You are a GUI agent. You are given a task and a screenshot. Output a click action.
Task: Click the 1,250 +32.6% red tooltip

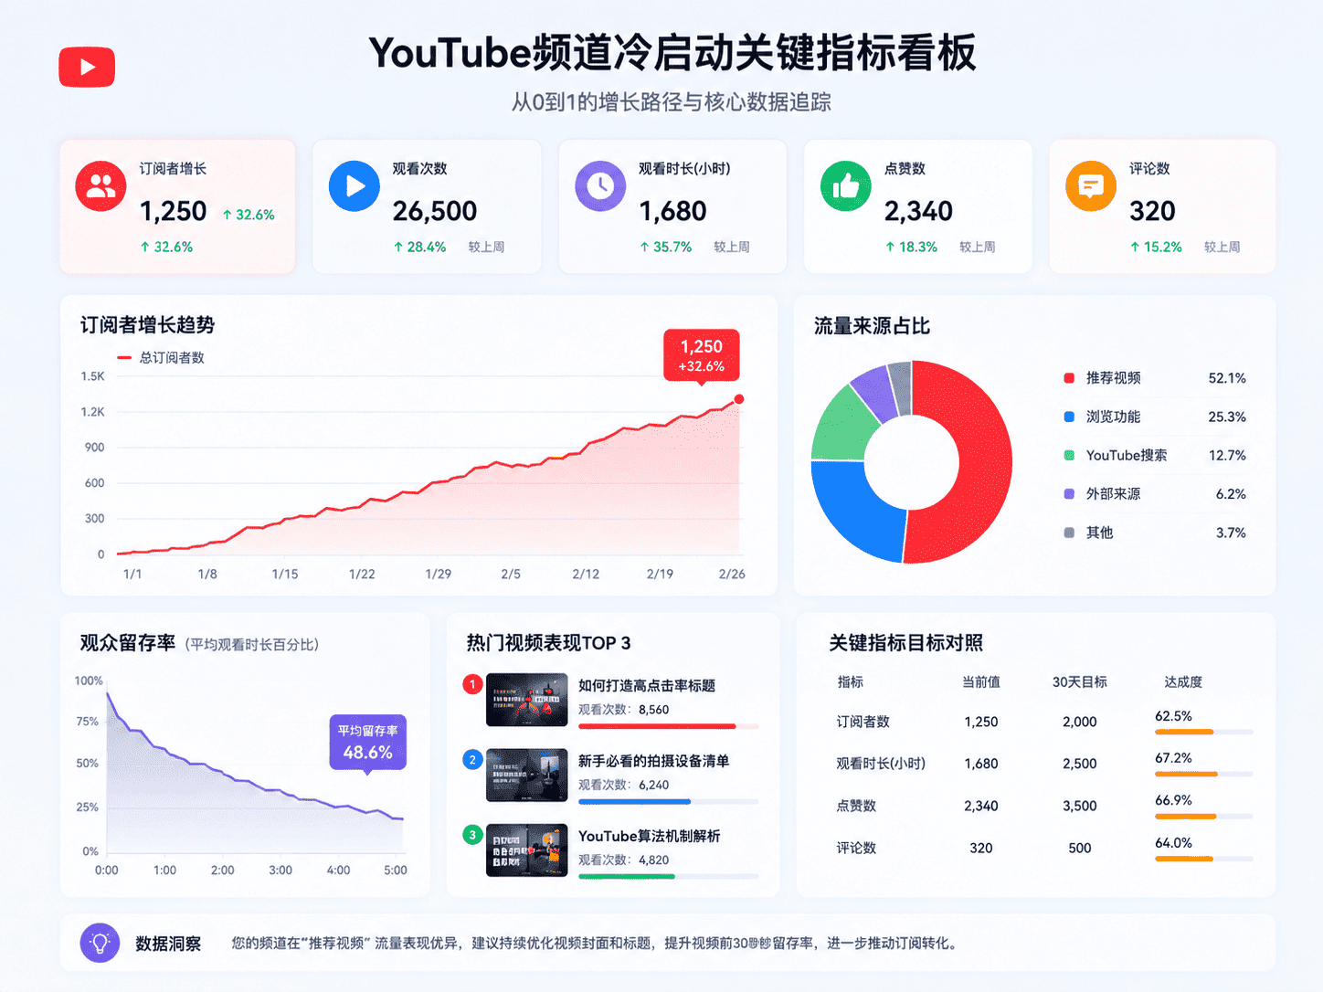(701, 355)
